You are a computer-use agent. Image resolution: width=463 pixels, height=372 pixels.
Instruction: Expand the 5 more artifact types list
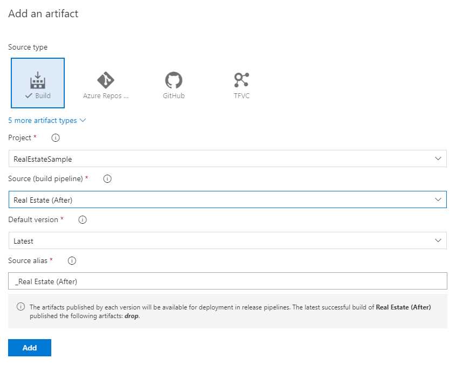tap(47, 120)
